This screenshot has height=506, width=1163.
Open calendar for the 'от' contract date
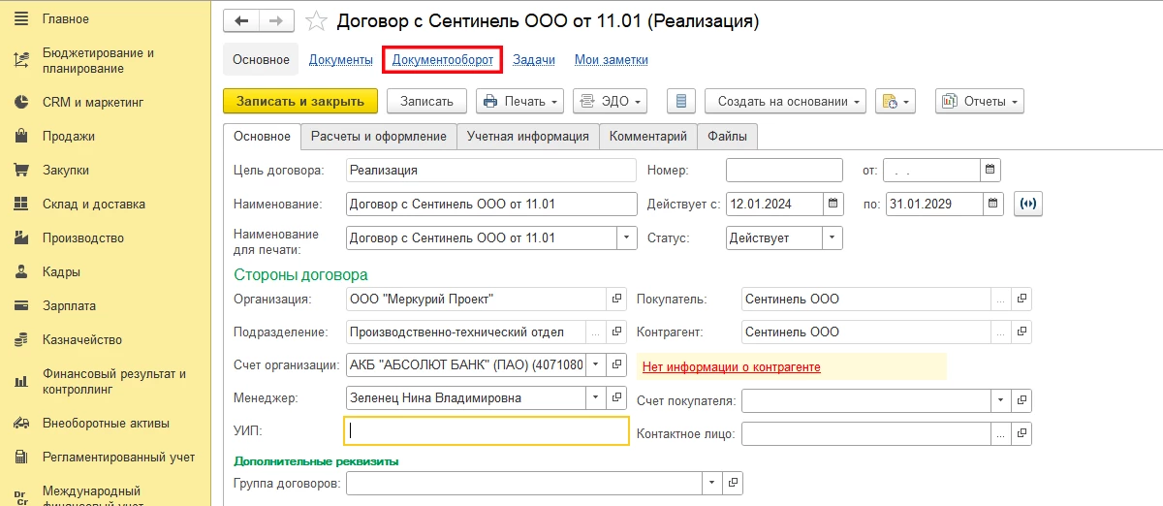click(x=990, y=170)
